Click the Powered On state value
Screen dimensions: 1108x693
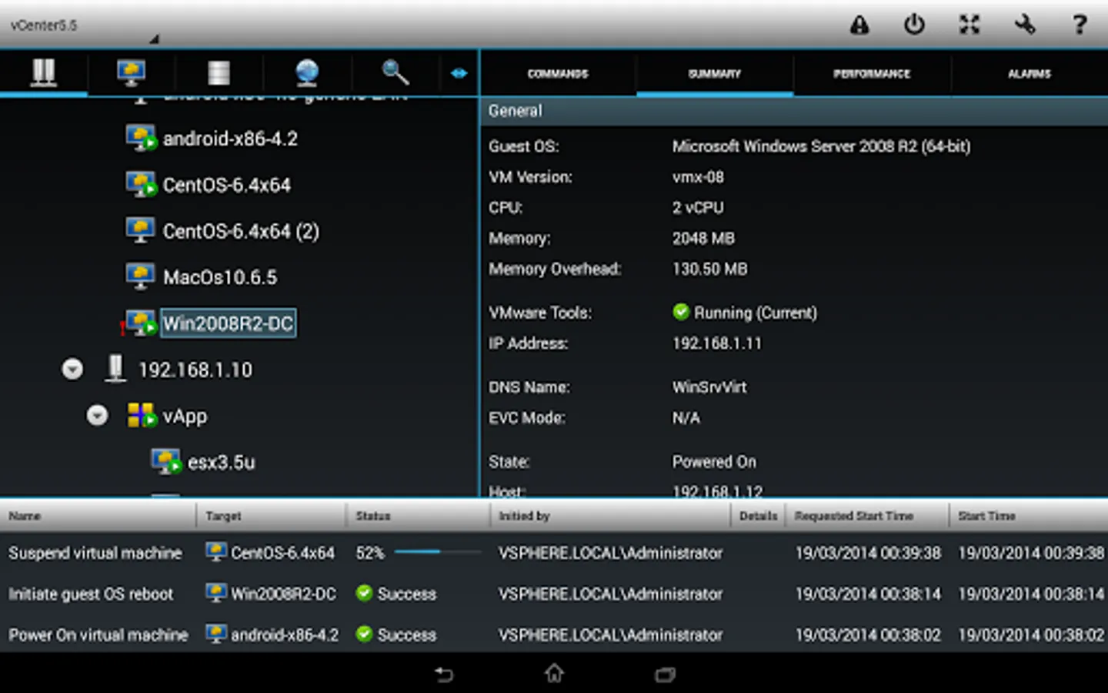[714, 461]
